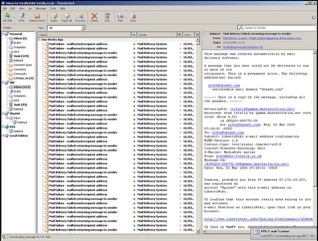
Task: Click the message body scroll left arrow
Action: pos(205,231)
